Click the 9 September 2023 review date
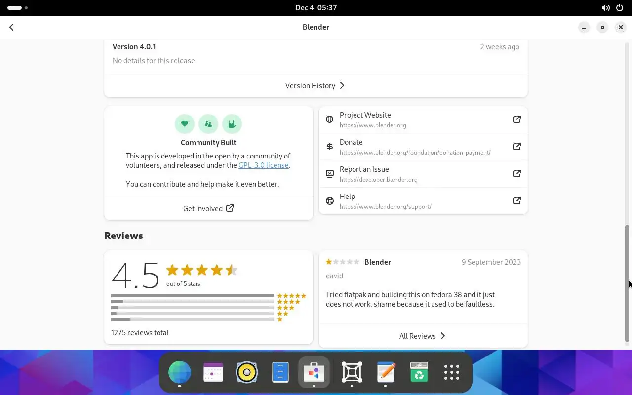 click(491, 262)
